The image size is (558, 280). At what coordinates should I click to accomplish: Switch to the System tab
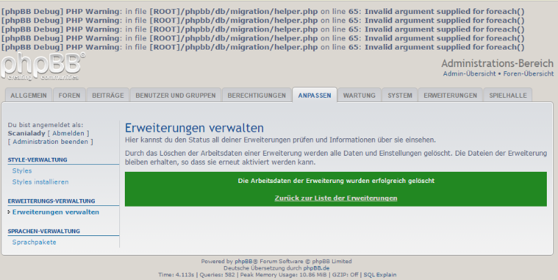400,96
